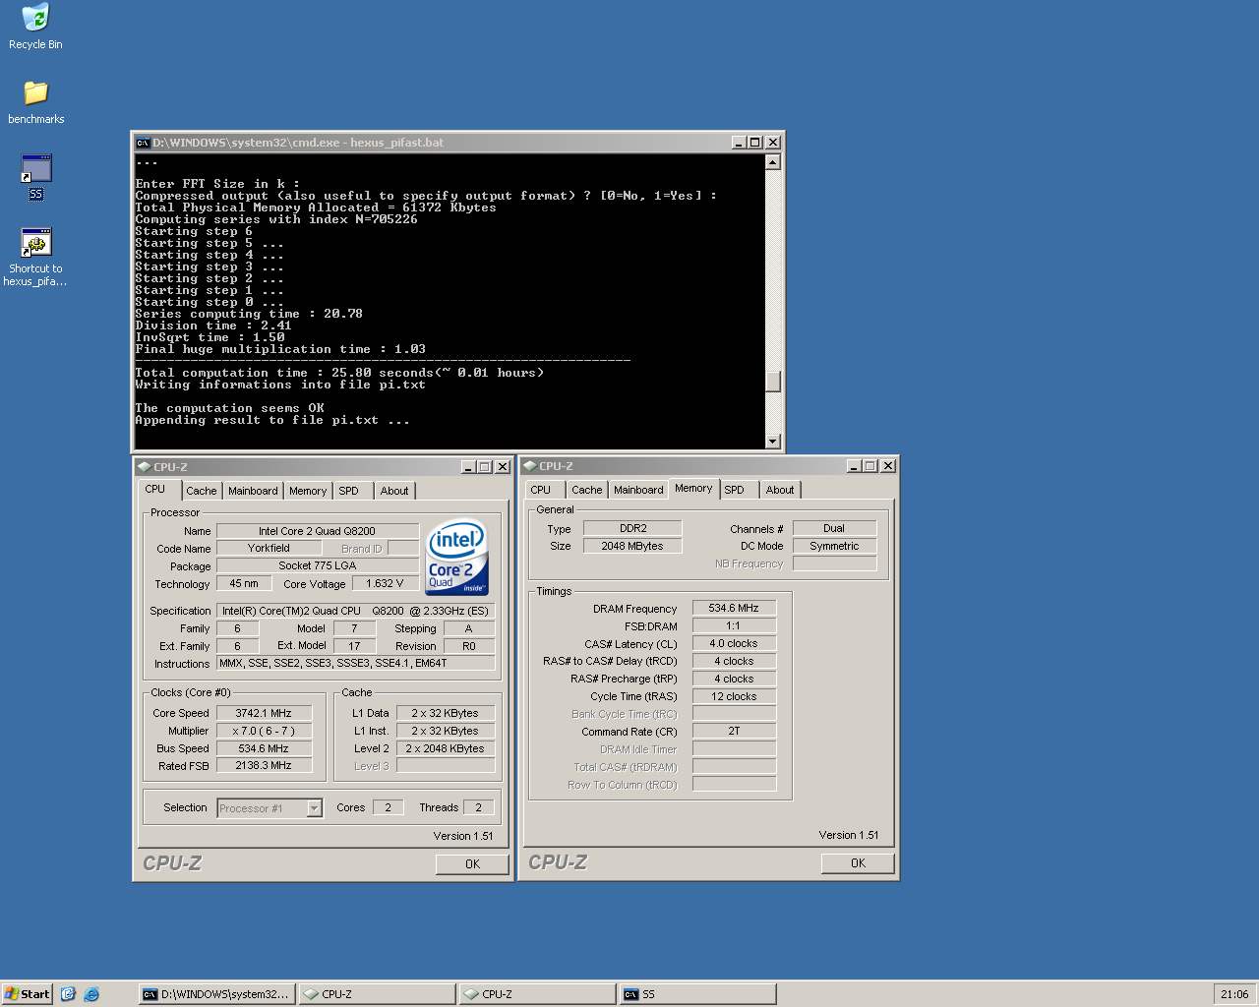The height and width of the screenshot is (1007, 1259).
Task: Click the memory Type value DDR2
Action: [632, 528]
